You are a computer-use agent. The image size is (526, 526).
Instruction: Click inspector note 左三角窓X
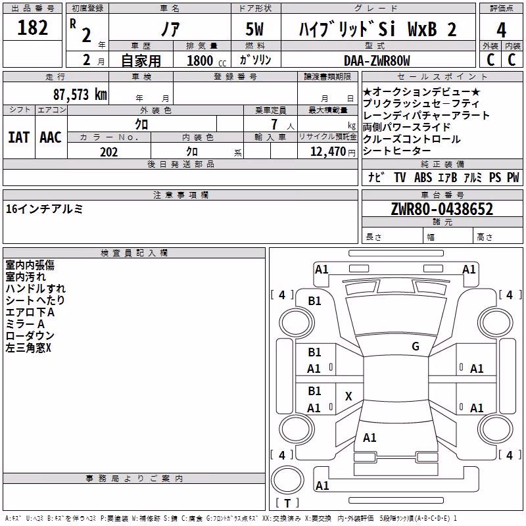pos(28,348)
